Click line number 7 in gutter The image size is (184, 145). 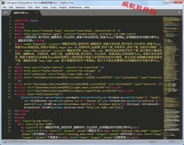click(x=10, y=37)
